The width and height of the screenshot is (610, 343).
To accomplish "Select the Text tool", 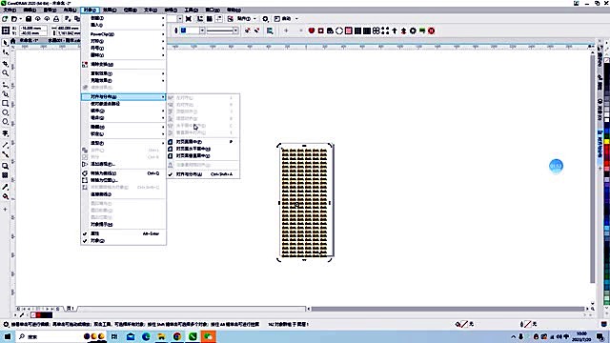I will (5, 133).
